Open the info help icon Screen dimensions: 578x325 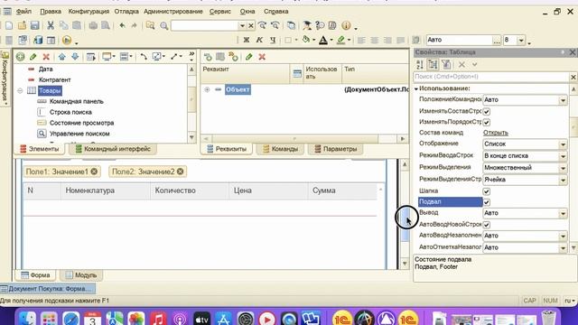point(346,25)
